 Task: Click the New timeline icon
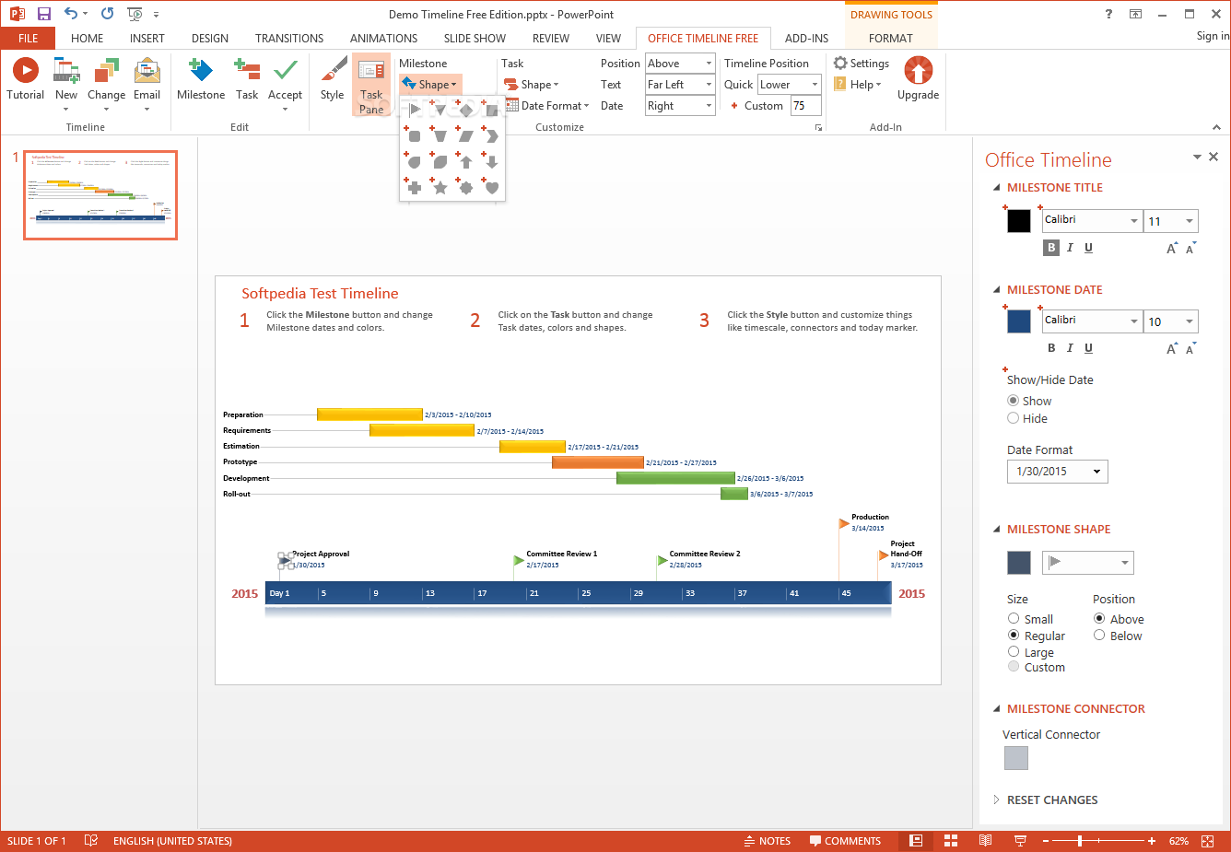tap(66, 72)
